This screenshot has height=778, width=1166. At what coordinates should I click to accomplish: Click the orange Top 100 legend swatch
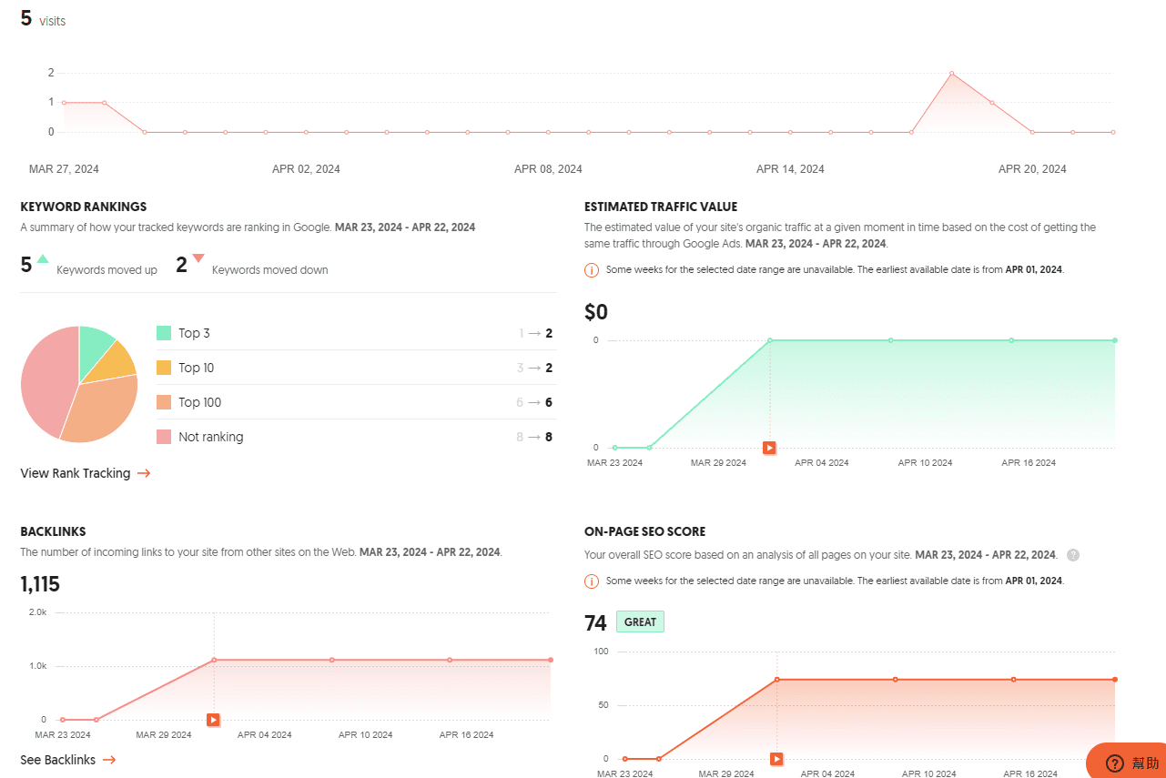[164, 402]
